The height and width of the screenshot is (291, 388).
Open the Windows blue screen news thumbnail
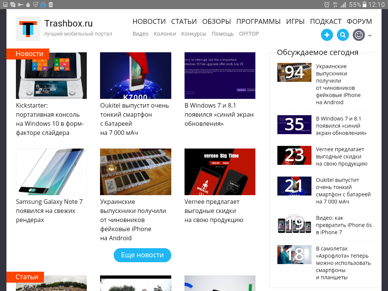[220, 75]
